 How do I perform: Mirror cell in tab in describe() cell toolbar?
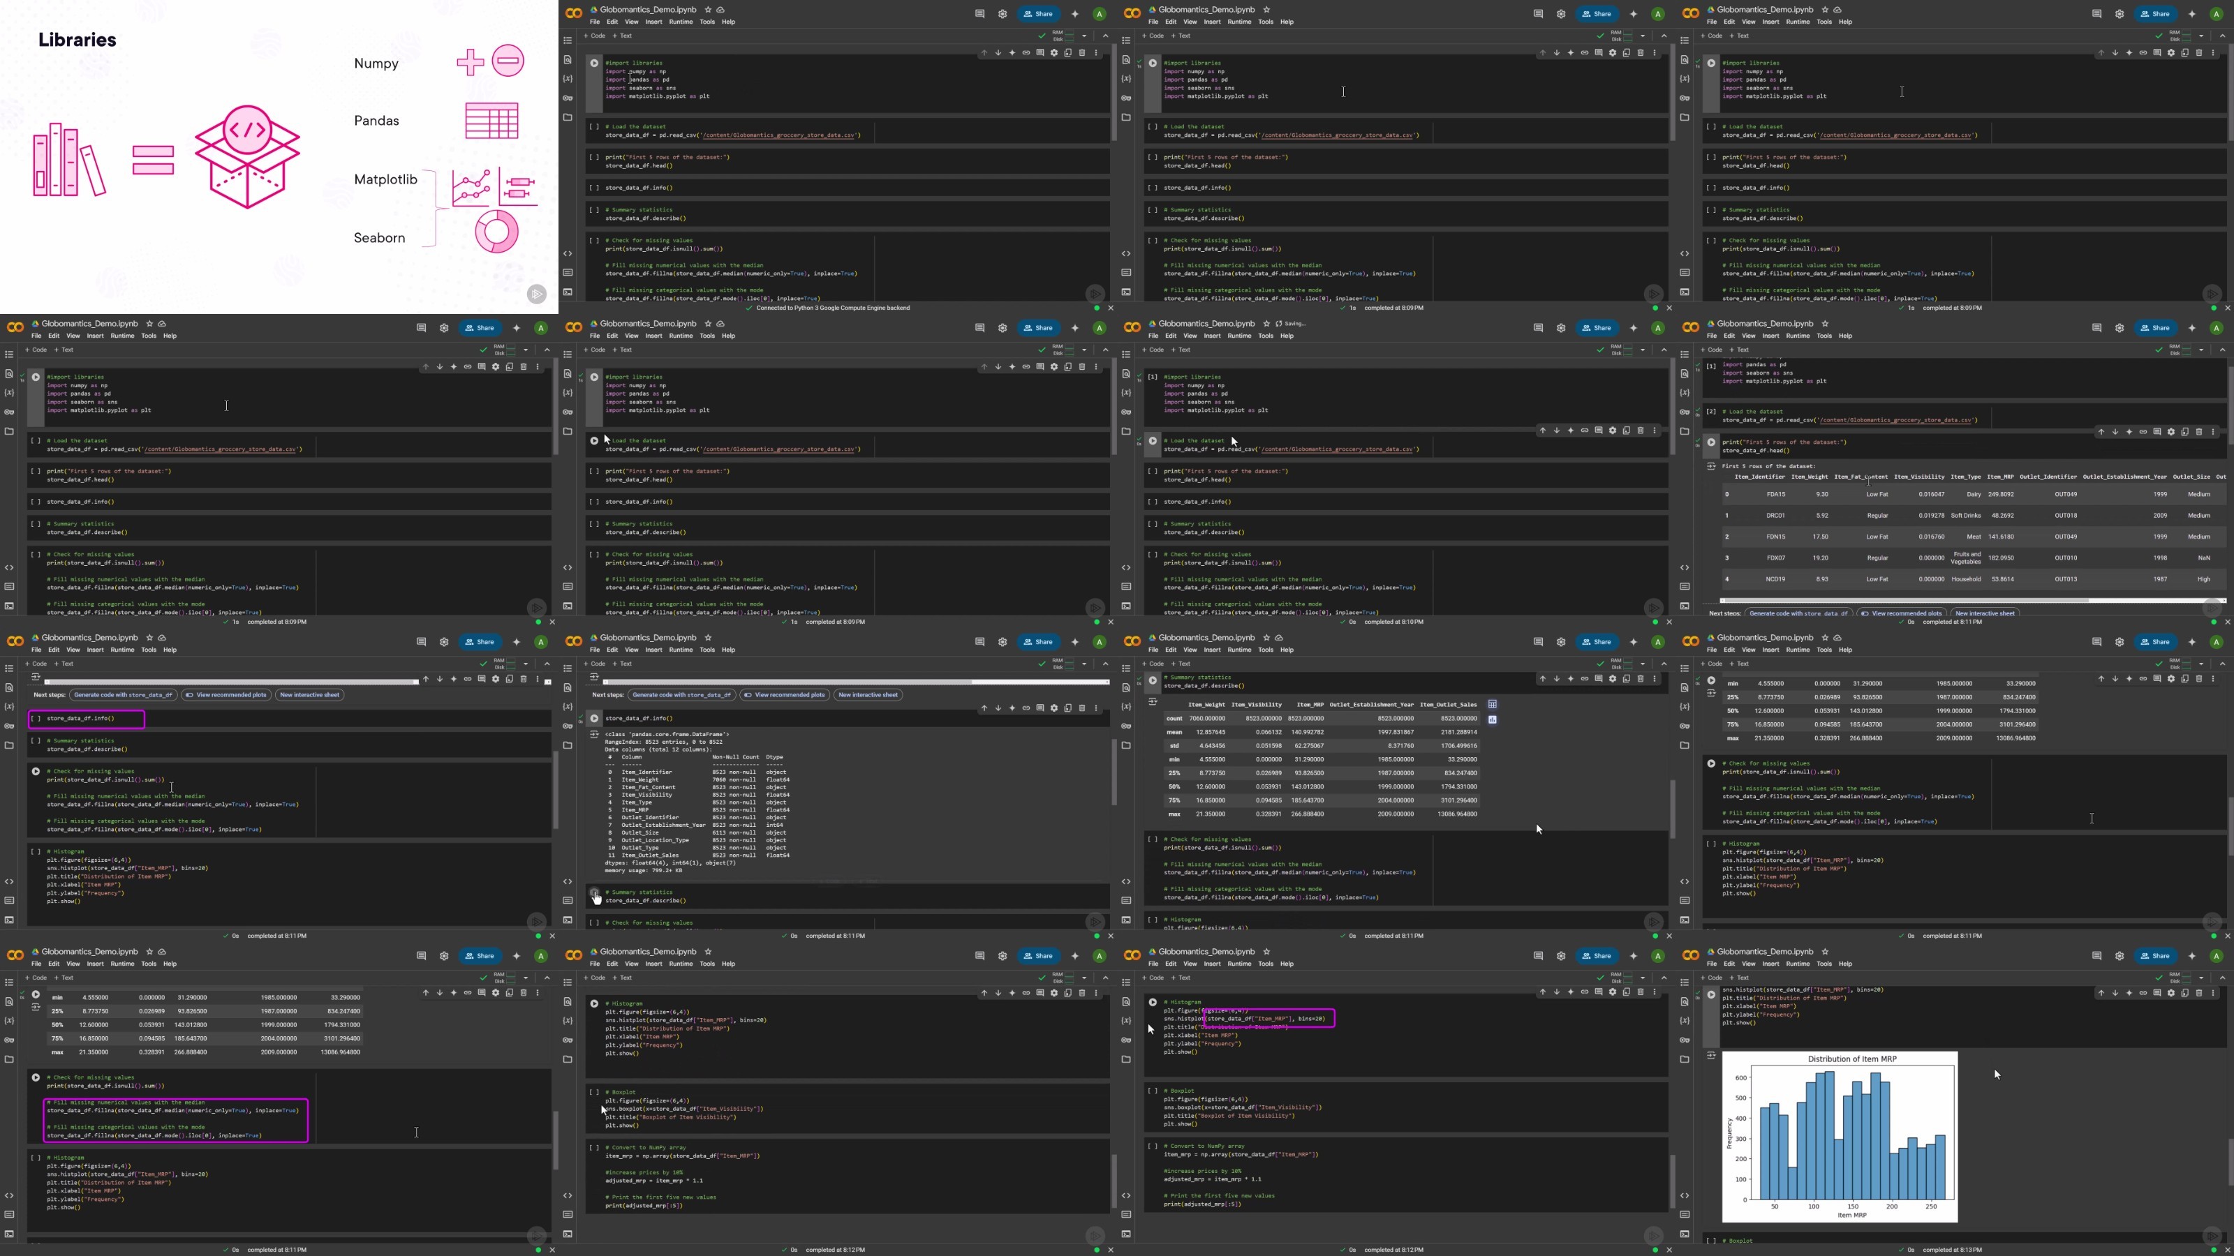[1626, 679]
